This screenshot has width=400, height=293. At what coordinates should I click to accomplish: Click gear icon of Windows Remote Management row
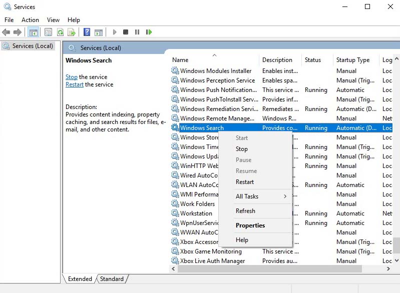pyautogui.click(x=175, y=118)
